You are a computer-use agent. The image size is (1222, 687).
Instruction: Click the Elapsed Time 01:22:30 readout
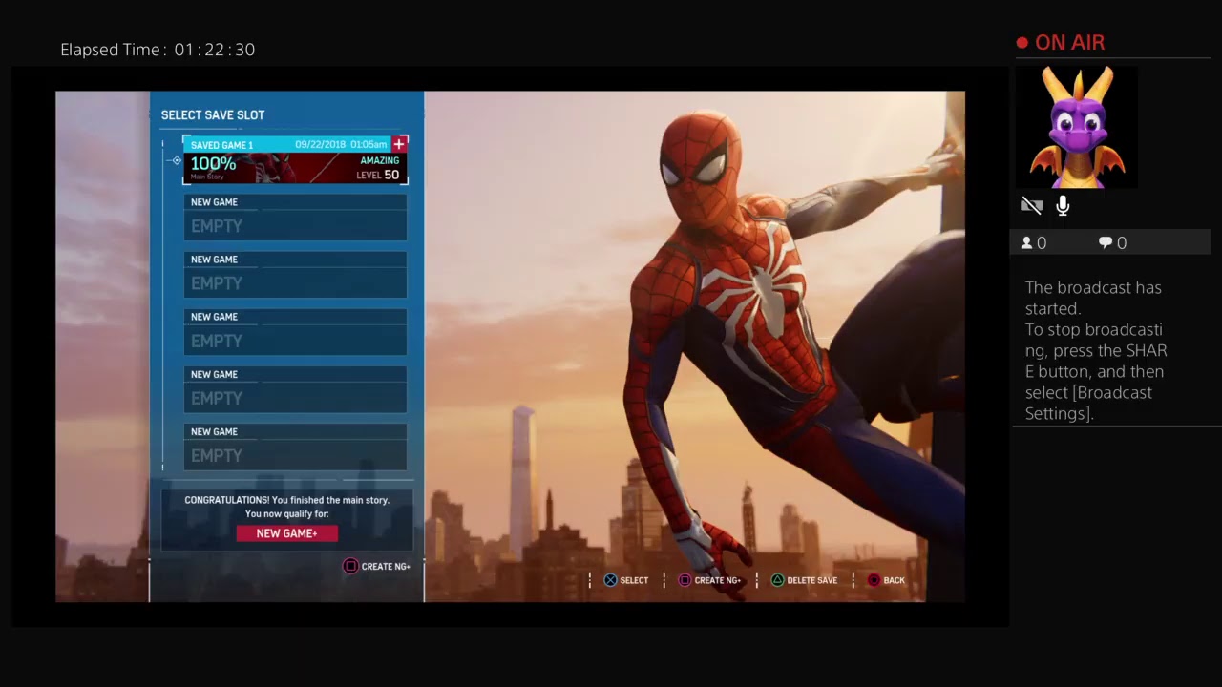click(158, 50)
